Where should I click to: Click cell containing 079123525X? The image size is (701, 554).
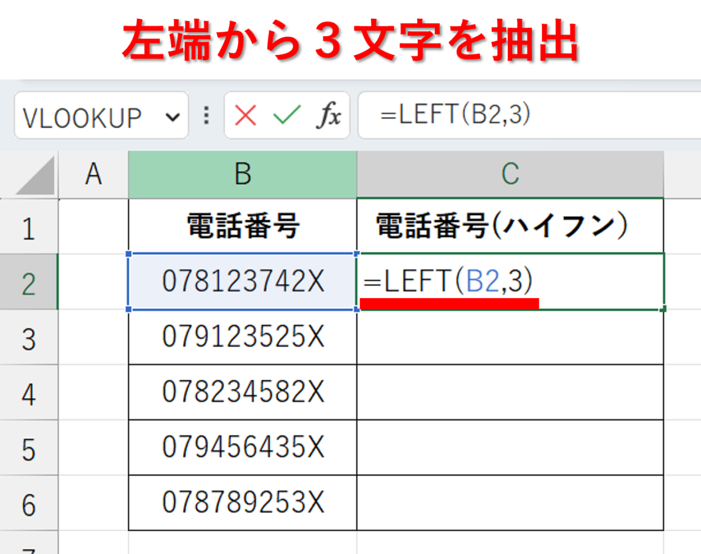click(243, 337)
